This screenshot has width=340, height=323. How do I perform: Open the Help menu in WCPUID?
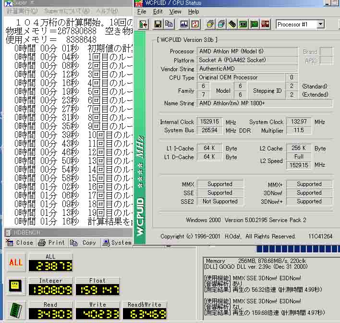point(194,12)
